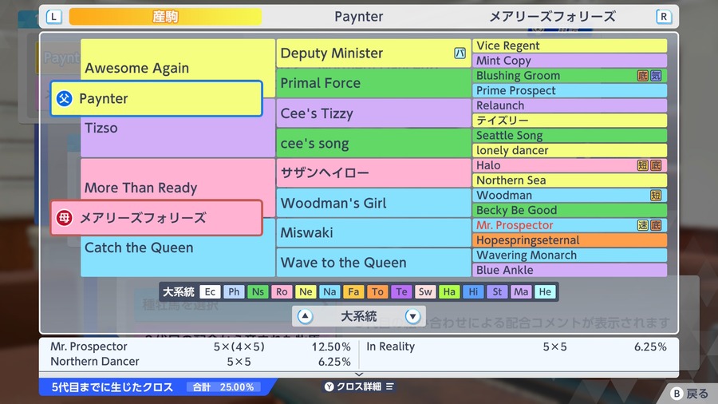Click the 短 badge on Halo
This screenshot has width=718, height=404.
[x=643, y=165]
